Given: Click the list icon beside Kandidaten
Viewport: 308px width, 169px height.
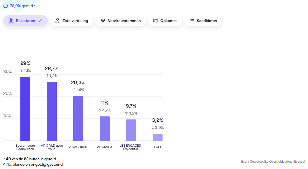Looking at the screenshot, I should (192, 21).
